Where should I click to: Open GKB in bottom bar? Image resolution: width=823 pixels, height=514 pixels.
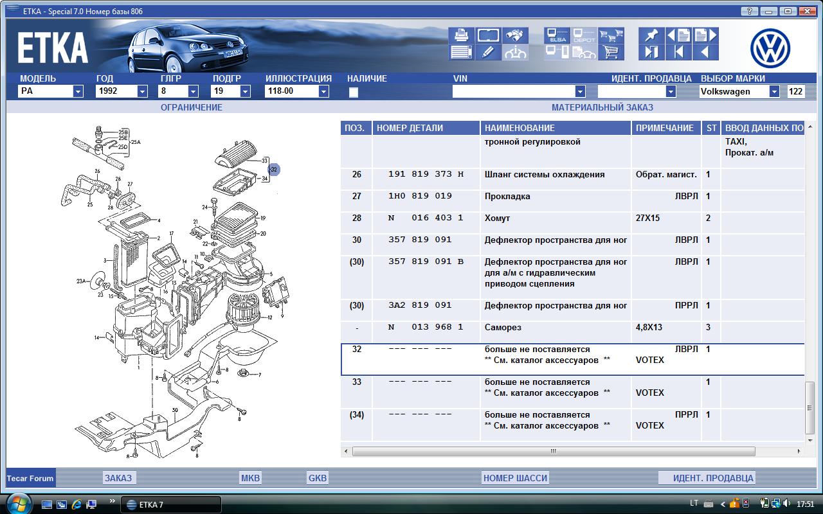[318, 478]
